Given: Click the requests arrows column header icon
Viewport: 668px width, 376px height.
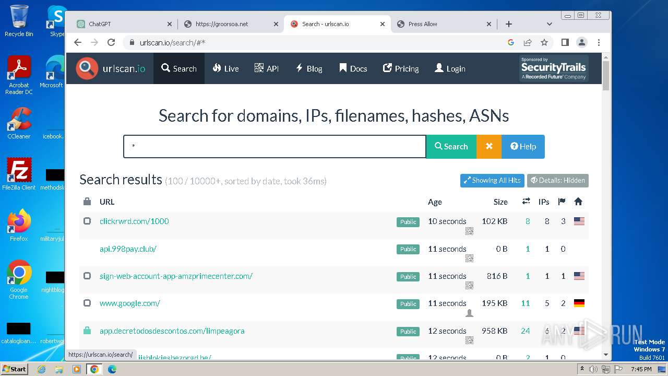Looking at the screenshot, I should click(x=526, y=202).
